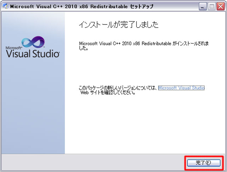Click the setup installer icon in title bar

(5, 6)
